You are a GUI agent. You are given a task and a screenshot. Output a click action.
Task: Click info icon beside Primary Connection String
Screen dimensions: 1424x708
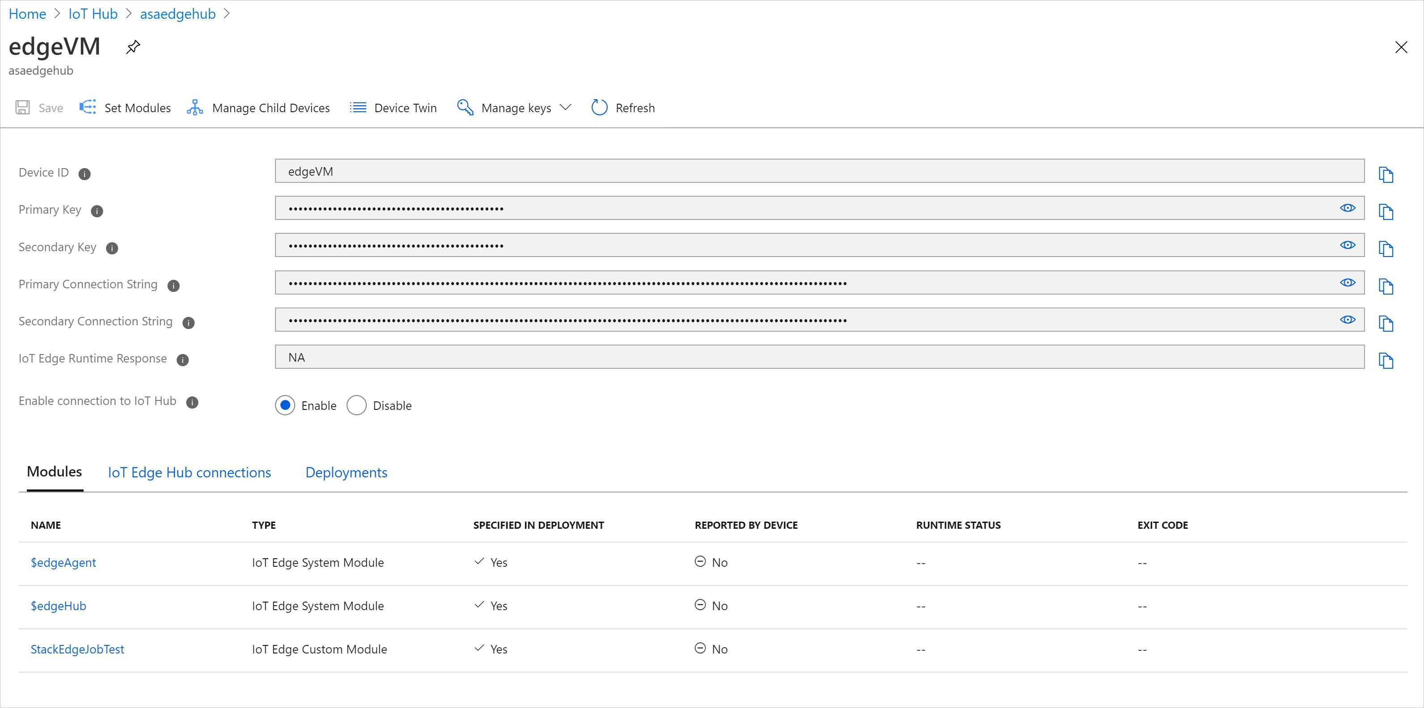point(174,286)
